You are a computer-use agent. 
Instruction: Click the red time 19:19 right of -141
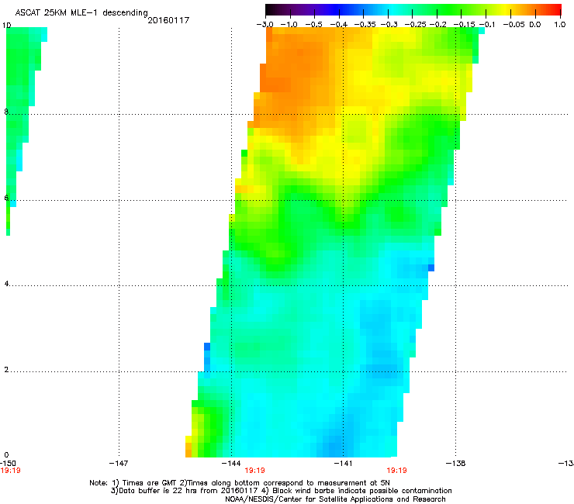tap(397, 471)
